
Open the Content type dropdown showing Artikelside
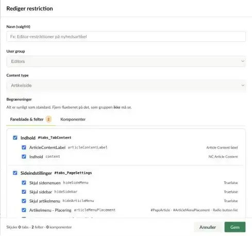click(126, 86)
